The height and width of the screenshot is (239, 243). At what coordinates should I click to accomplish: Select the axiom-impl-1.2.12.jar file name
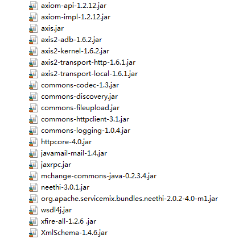[x=76, y=17]
